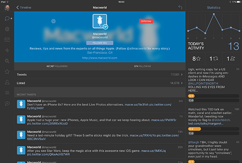Unfollow Macworld

pyautogui.click(x=146, y=21)
